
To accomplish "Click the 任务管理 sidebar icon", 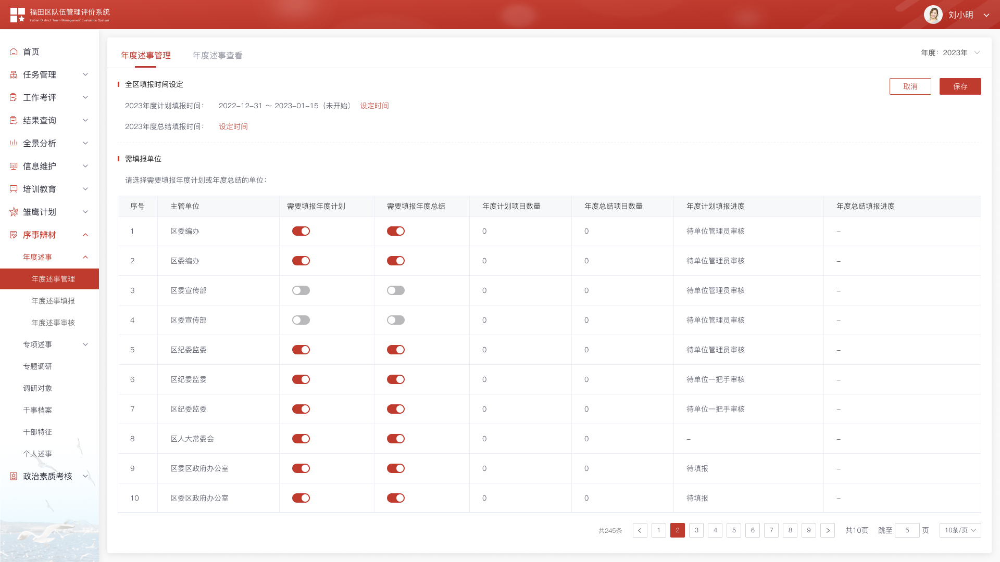I will point(14,74).
